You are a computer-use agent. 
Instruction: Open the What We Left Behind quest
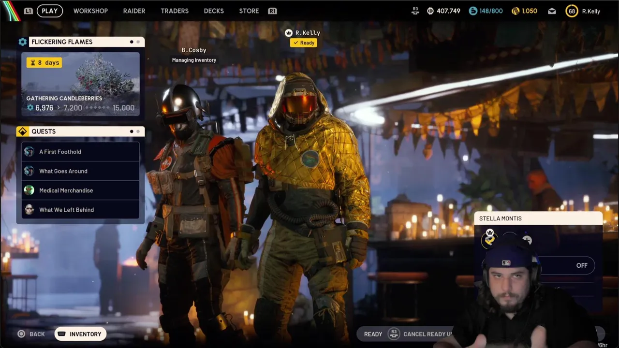80,210
